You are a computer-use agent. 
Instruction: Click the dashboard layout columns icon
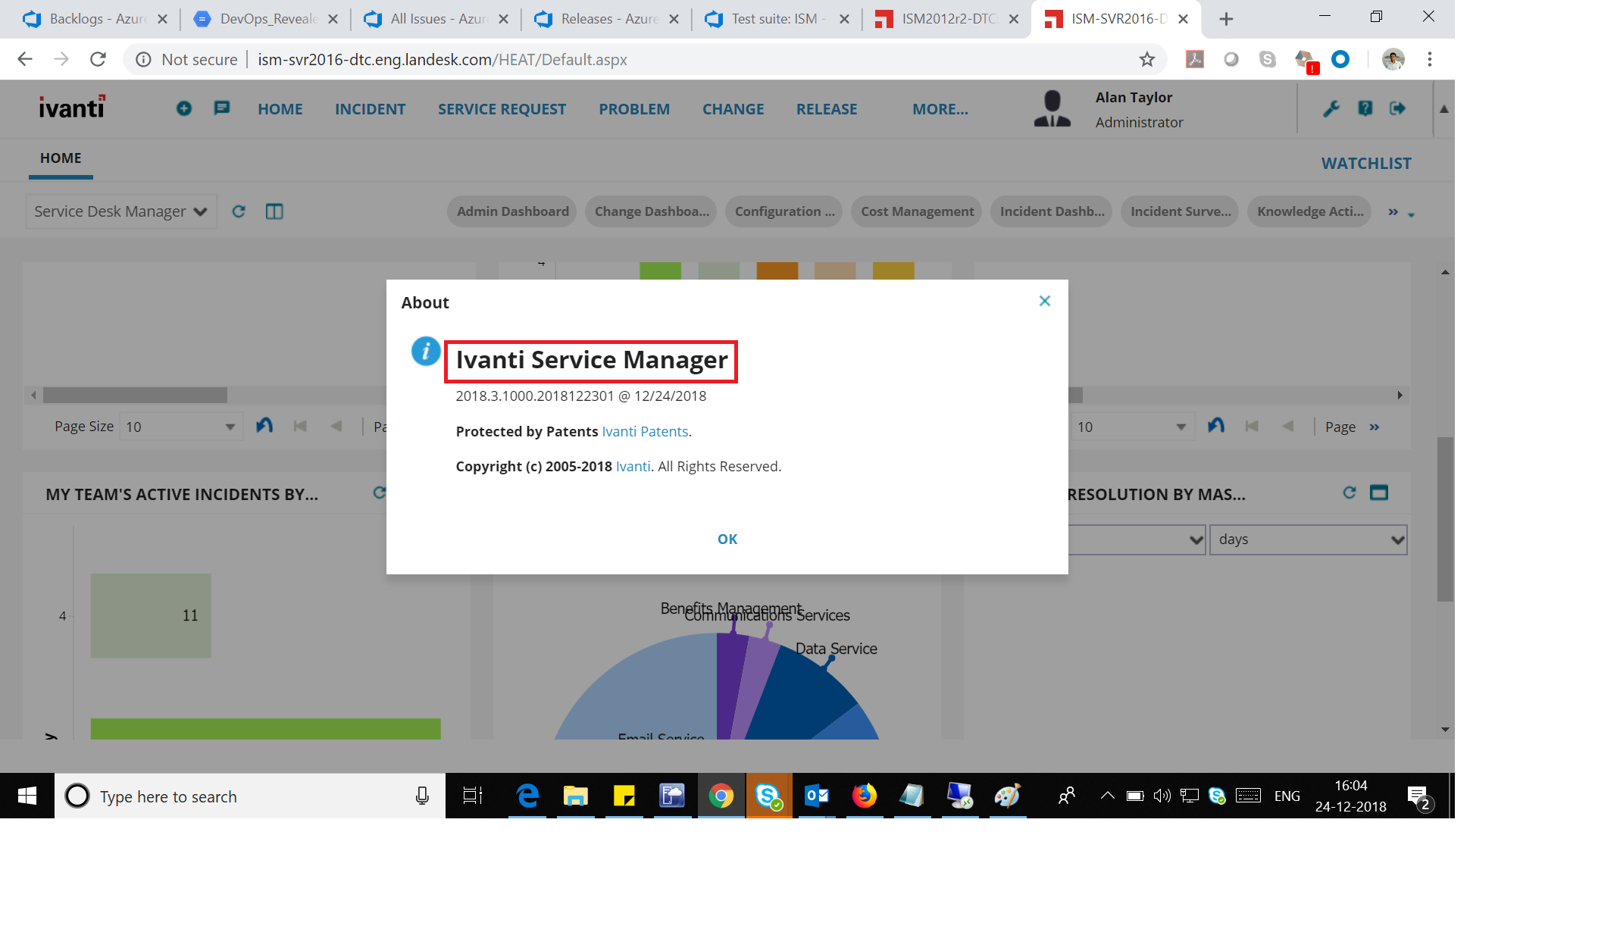pos(274,211)
